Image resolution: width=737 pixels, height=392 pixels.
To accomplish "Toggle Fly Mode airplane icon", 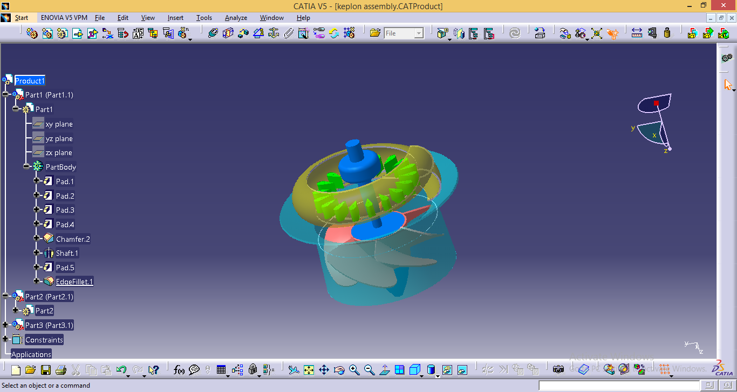I will [294, 369].
